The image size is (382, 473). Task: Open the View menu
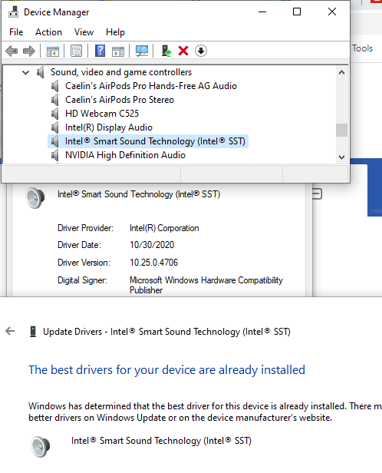coord(84,32)
